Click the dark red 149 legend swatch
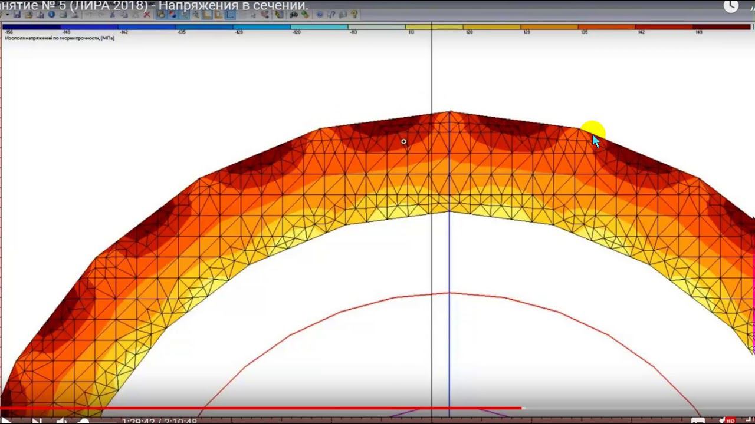The image size is (755, 424). click(x=721, y=26)
